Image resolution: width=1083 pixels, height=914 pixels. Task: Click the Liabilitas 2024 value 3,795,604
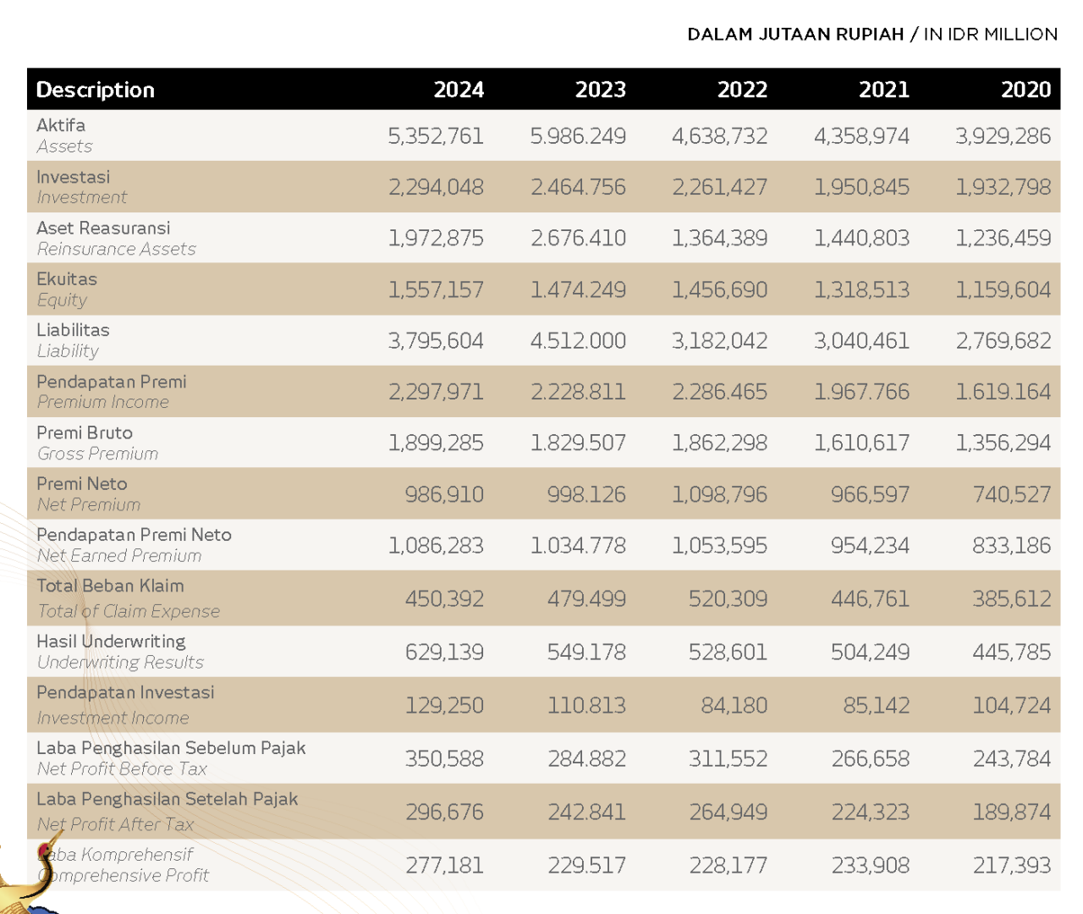pos(436,341)
